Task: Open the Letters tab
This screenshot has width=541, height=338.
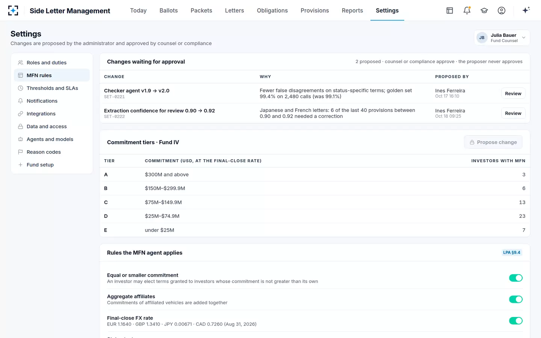Action: [x=234, y=11]
